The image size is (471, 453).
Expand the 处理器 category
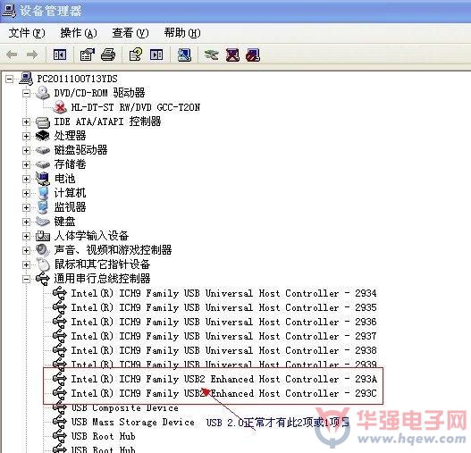click(26, 136)
